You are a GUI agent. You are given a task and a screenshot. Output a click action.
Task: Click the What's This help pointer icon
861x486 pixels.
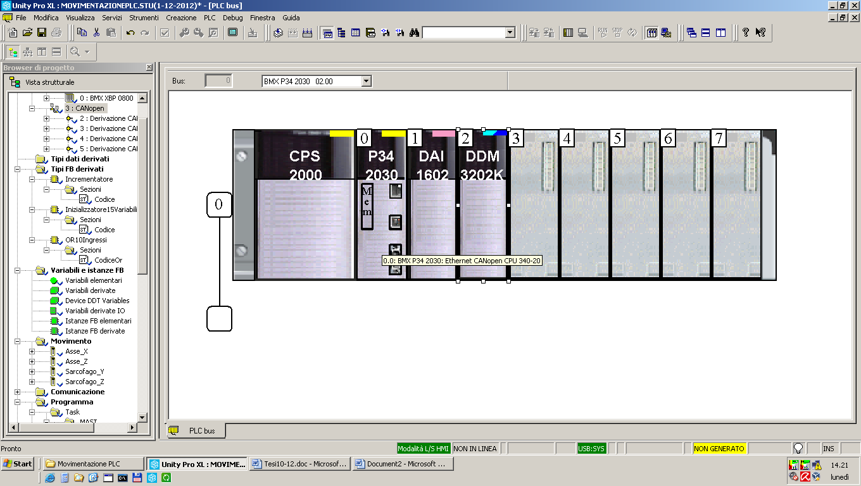760,32
